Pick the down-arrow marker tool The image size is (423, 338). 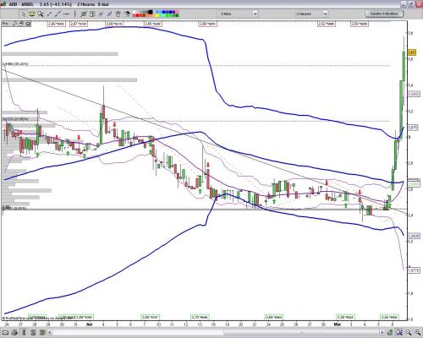[x=109, y=14]
